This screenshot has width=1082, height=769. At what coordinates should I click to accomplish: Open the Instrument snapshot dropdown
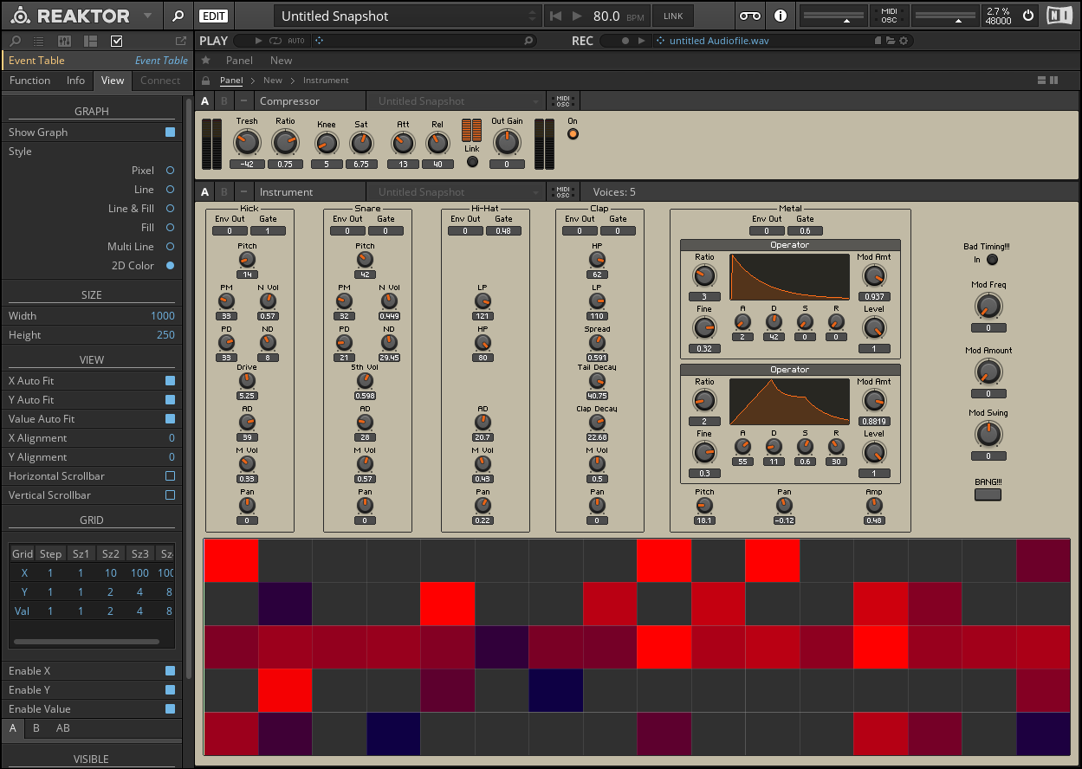(x=456, y=192)
